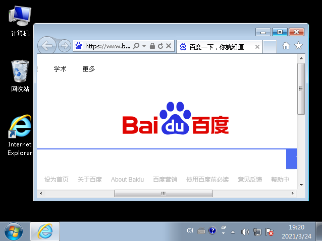Viewport: 322px width, 241px height.
Task: Open a new blank tab
Action: click(x=270, y=47)
